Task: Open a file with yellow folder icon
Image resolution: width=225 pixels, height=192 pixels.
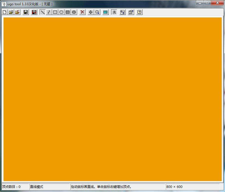Action: (11, 12)
